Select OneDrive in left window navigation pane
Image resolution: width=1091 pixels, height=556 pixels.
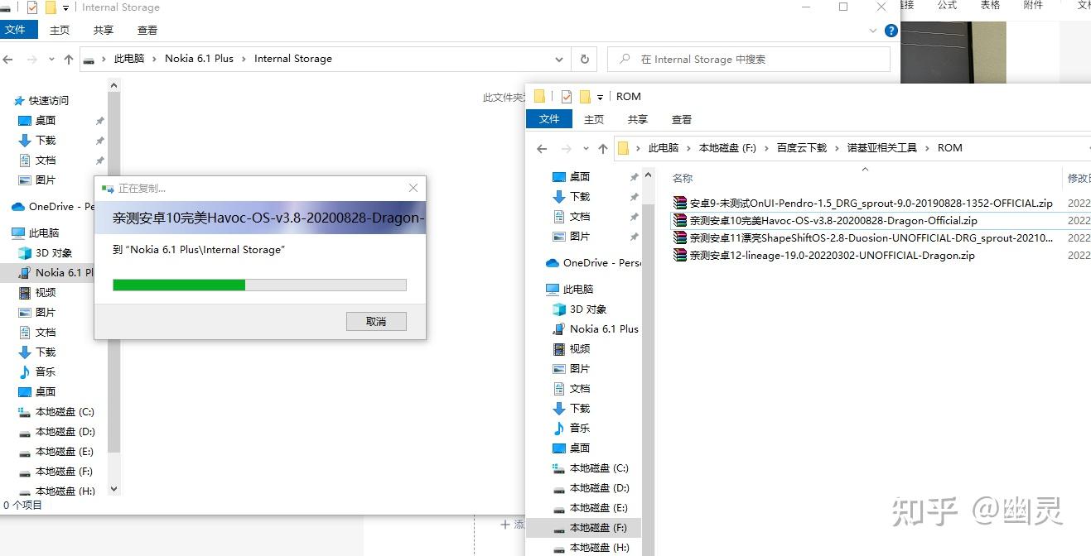pos(53,206)
